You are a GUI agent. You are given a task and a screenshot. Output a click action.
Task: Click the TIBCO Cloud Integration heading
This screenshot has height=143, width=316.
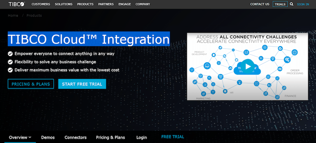88,39
